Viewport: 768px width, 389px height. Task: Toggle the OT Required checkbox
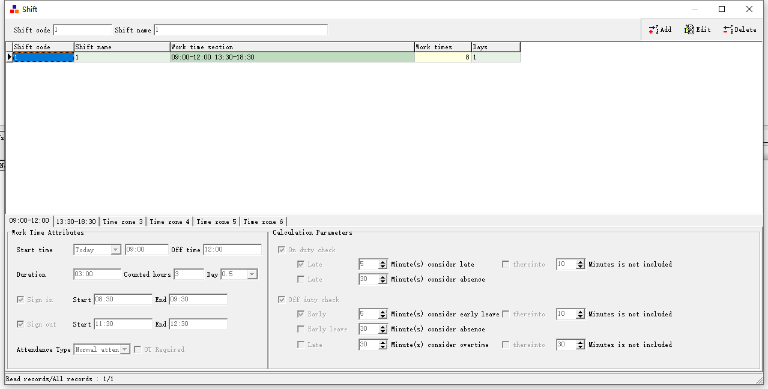(x=138, y=349)
